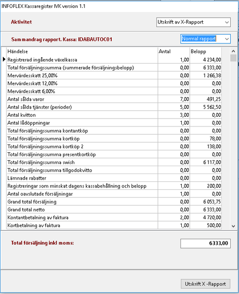Screen dimensions: 239x294
Task: Click Belopp cell 491,25
Action: click(206, 99)
